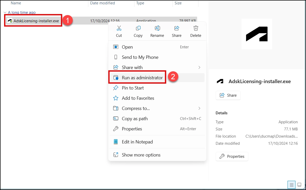This screenshot has width=306, height=190.
Task: Open the Share with submenu
Action: pyautogui.click(x=157, y=68)
